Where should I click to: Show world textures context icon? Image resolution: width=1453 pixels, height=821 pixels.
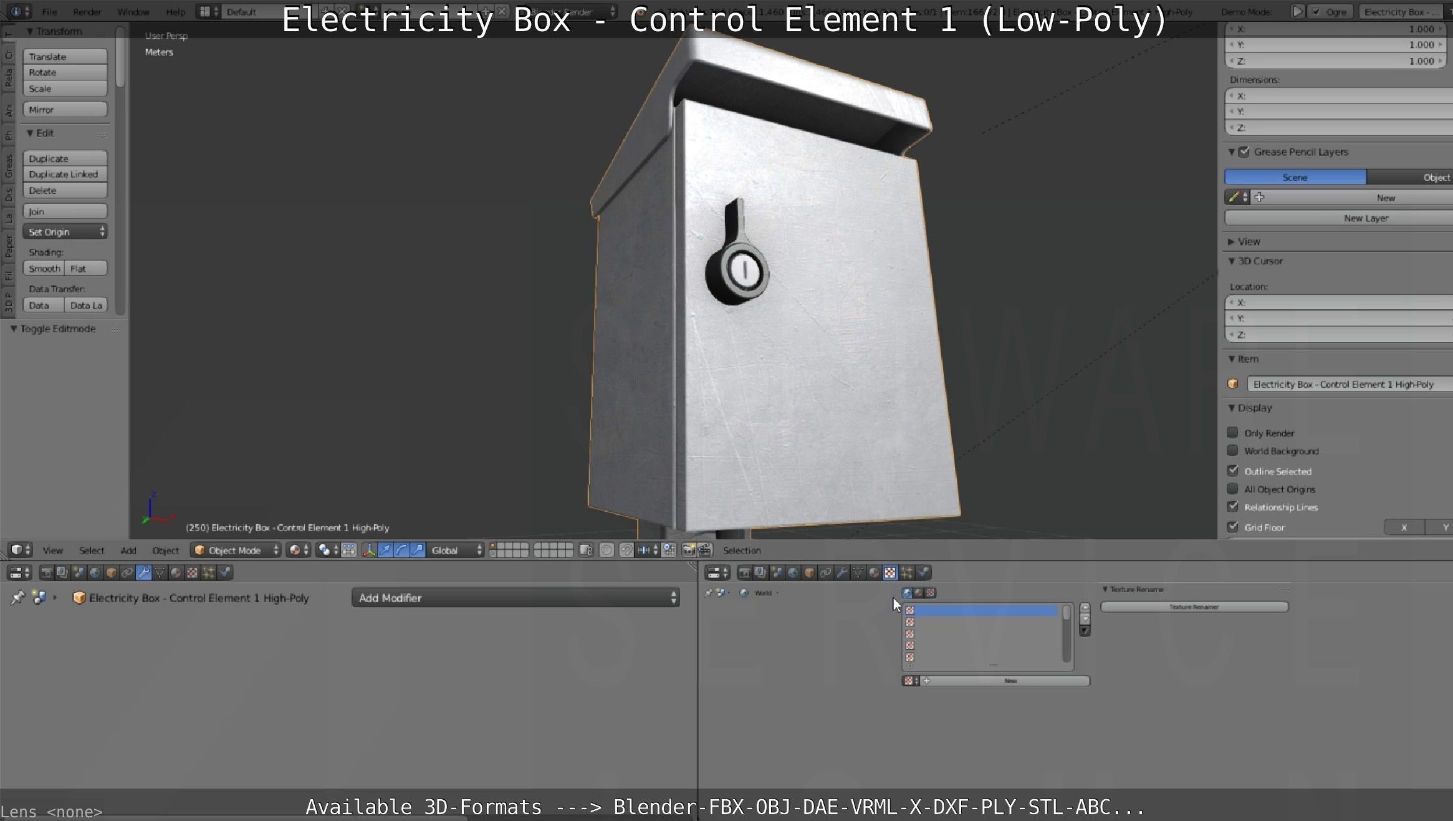point(907,593)
